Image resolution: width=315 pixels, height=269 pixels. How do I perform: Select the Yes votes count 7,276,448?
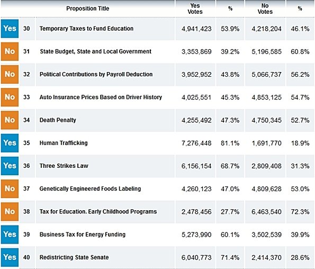(196, 144)
